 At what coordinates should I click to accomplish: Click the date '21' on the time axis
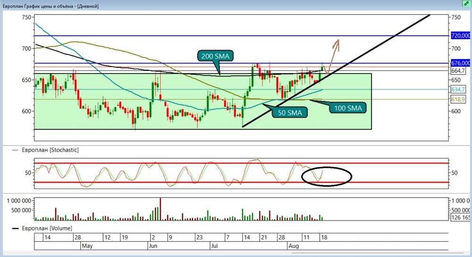pyautogui.click(x=264, y=238)
